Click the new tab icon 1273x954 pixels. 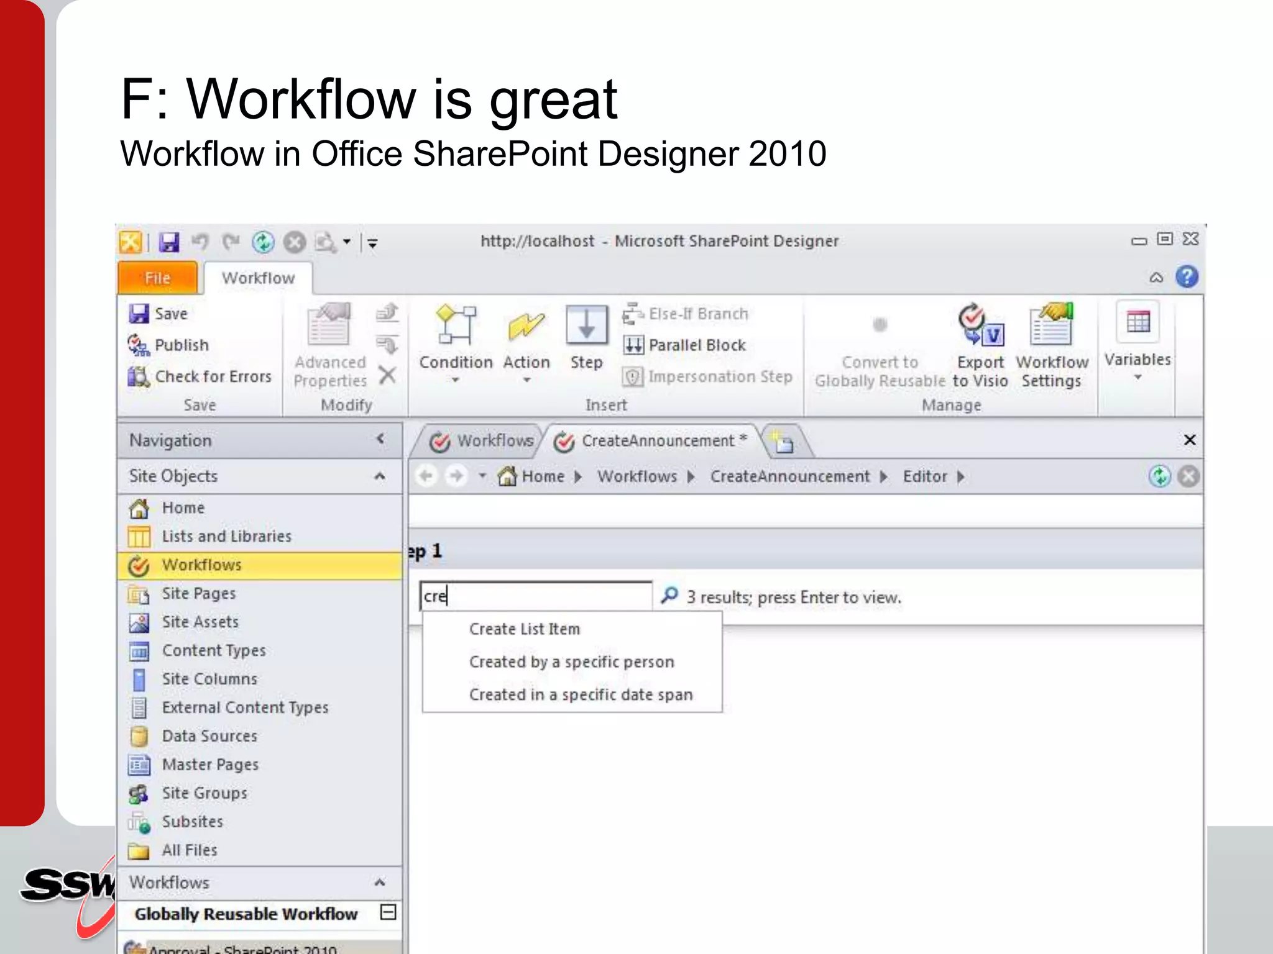783,442
